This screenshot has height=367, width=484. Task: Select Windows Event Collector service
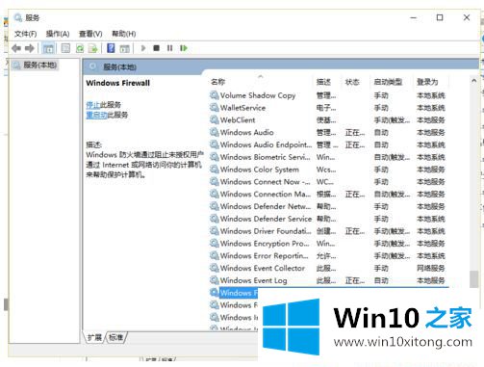(329, 268)
